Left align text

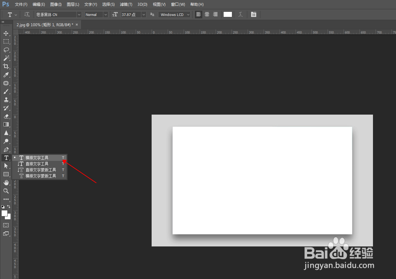(199, 14)
